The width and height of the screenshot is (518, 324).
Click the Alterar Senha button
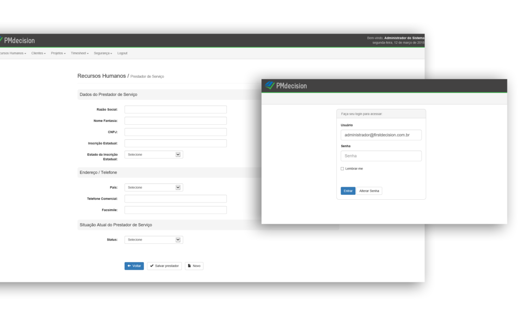coord(369,191)
